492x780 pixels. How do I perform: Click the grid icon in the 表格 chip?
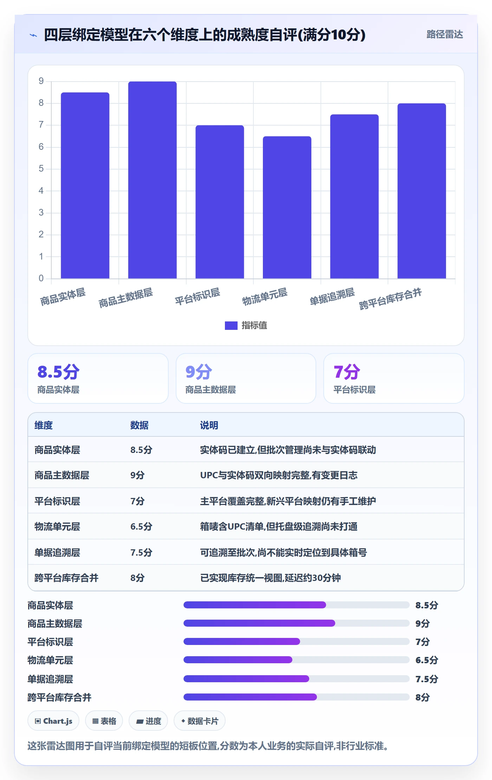click(x=95, y=721)
